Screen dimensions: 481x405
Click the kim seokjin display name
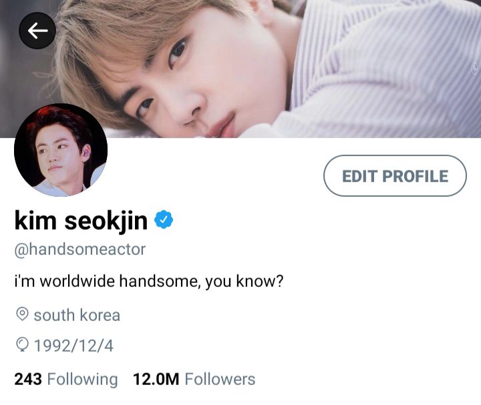(x=81, y=221)
